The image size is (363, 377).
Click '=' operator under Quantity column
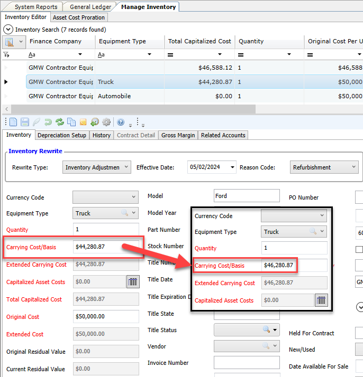(241, 55)
